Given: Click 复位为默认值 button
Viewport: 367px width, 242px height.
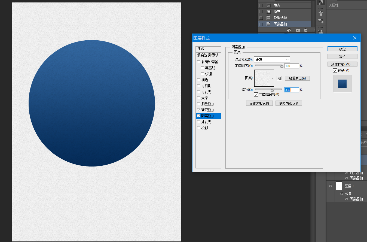Looking at the screenshot, I should pyautogui.click(x=289, y=103).
